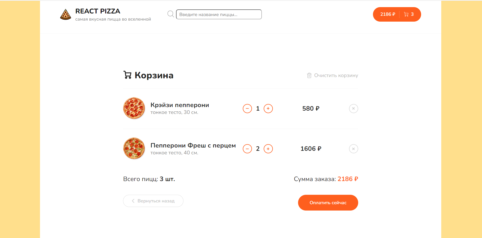This screenshot has height=238, width=482.
Task: Increase Пепперони Фреш с перцем quantity
Action: [268, 149]
